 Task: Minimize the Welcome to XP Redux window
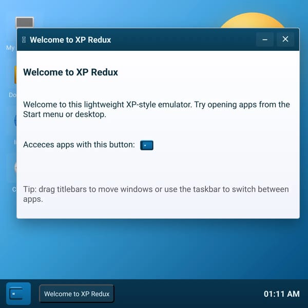[x=264, y=40]
